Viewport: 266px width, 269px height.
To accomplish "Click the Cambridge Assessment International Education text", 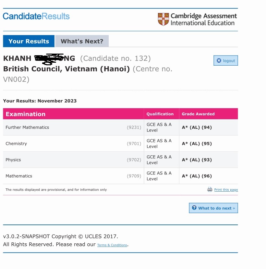I will (203, 19).
